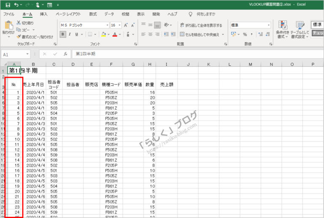
Task: Click the comma style icon
Action: [251, 34]
